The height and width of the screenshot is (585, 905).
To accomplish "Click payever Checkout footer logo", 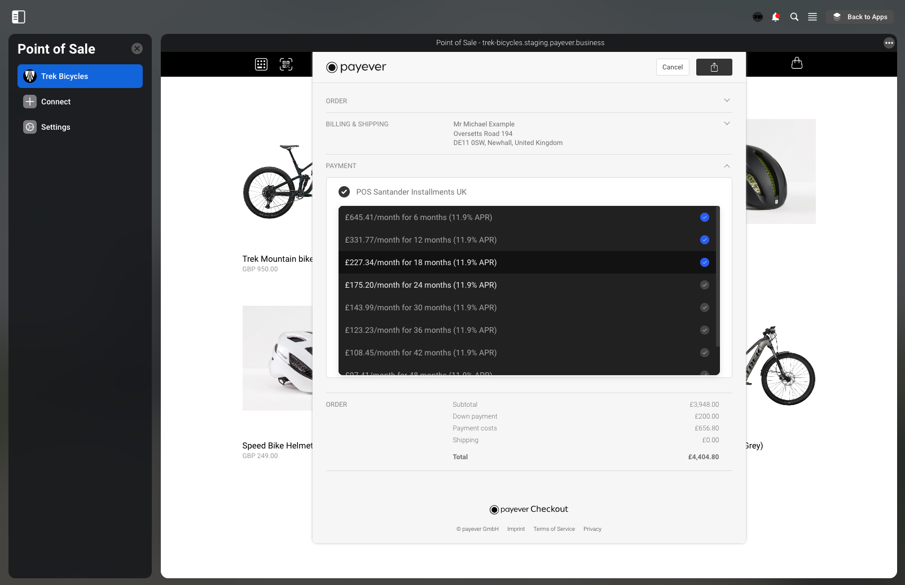I will (x=529, y=509).
